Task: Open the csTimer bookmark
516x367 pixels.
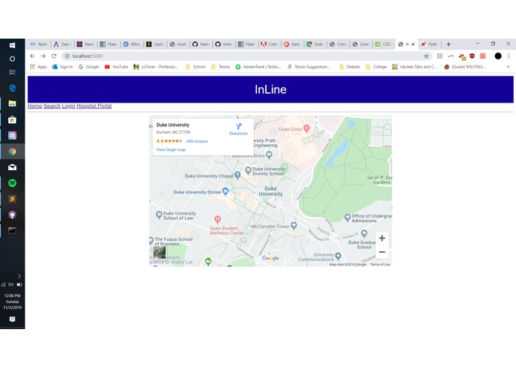Action: click(156, 67)
